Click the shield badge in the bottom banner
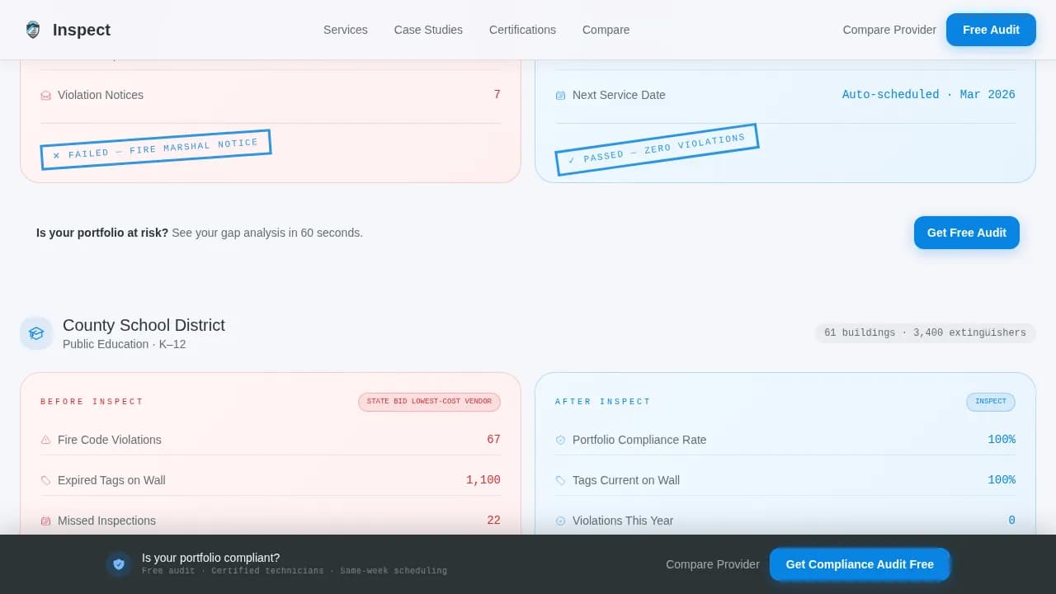The width and height of the screenshot is (1056, 594). (119, 564)
